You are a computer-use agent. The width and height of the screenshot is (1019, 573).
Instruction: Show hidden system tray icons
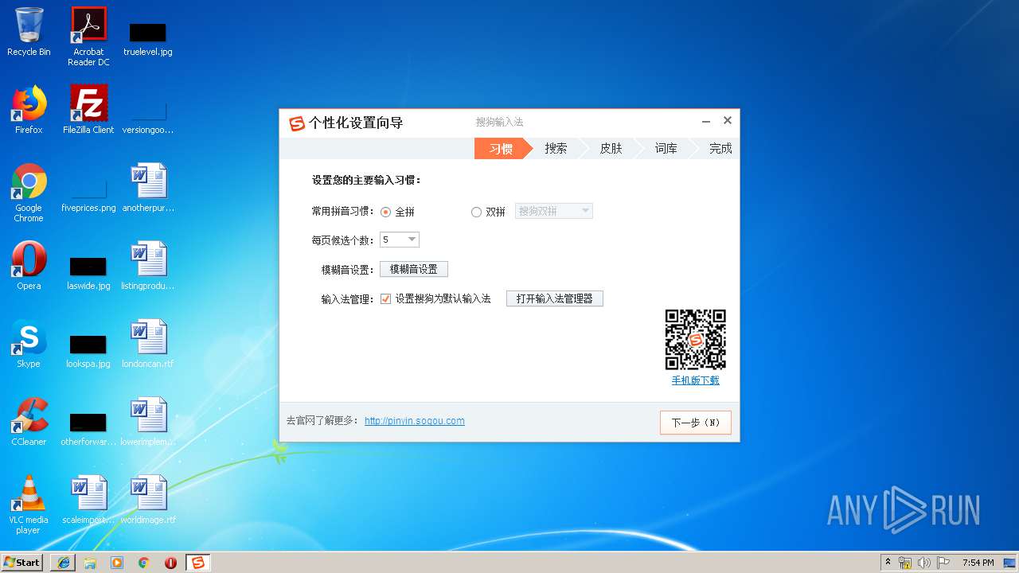pyautogui.click(x=888, y=563)
